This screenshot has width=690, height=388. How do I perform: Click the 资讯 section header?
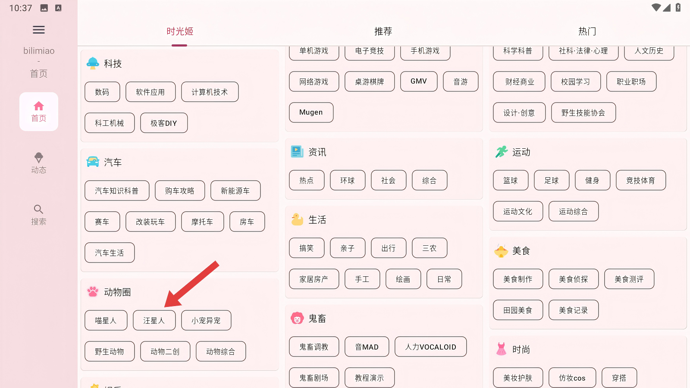(x=317, y=152)
